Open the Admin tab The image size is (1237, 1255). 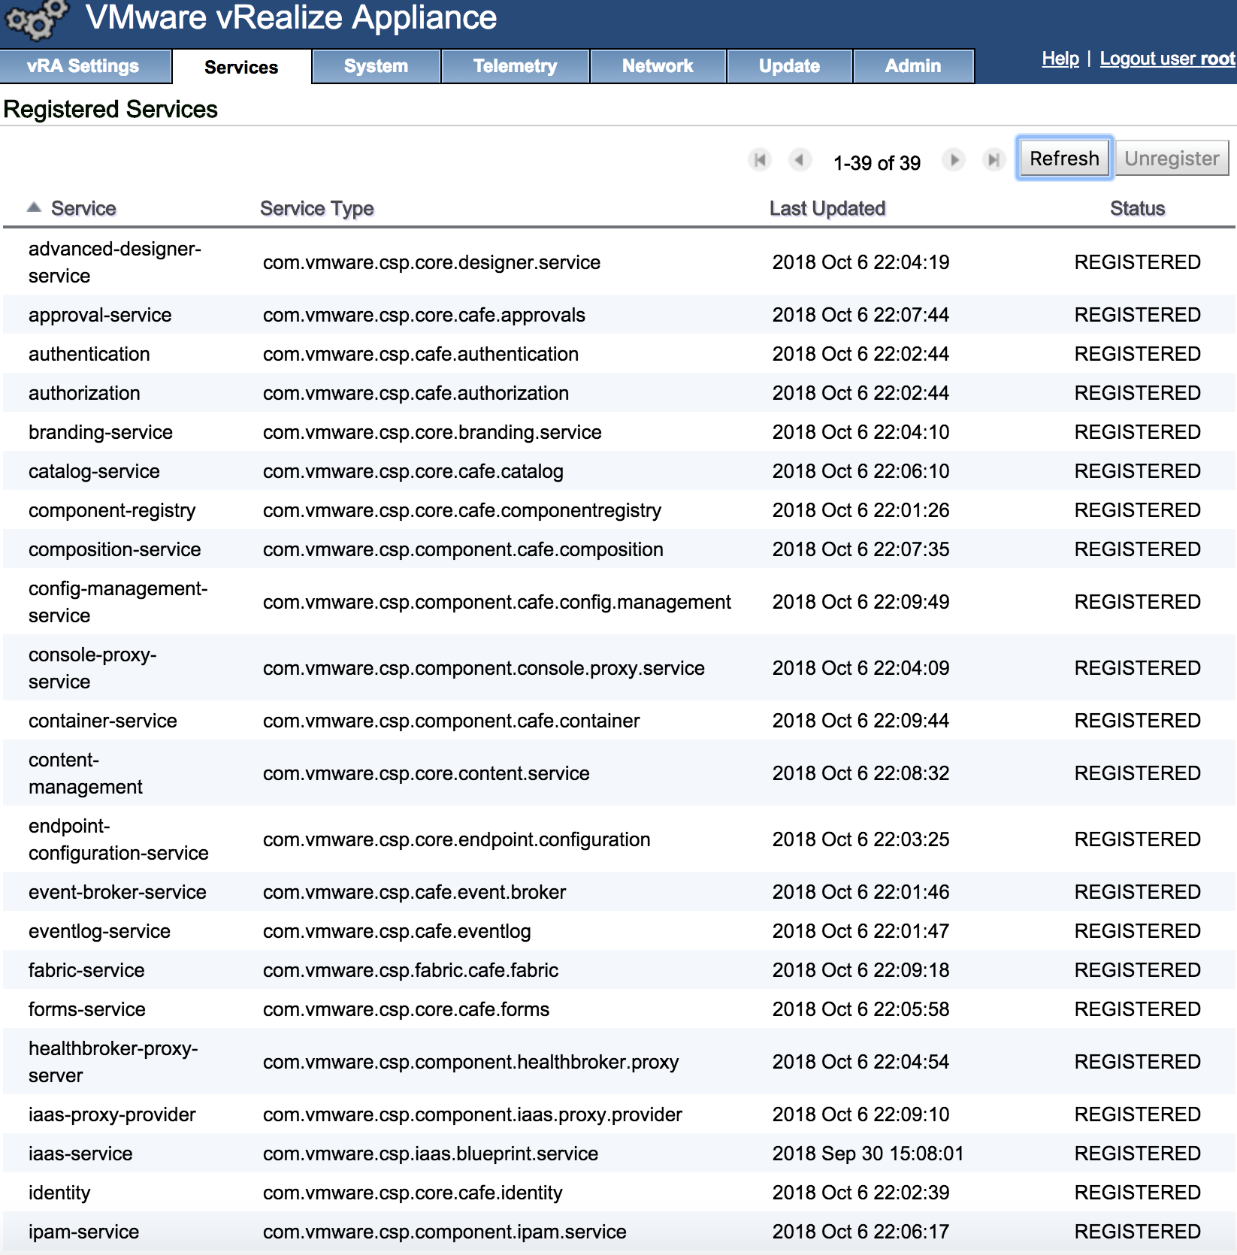[912, 66]
